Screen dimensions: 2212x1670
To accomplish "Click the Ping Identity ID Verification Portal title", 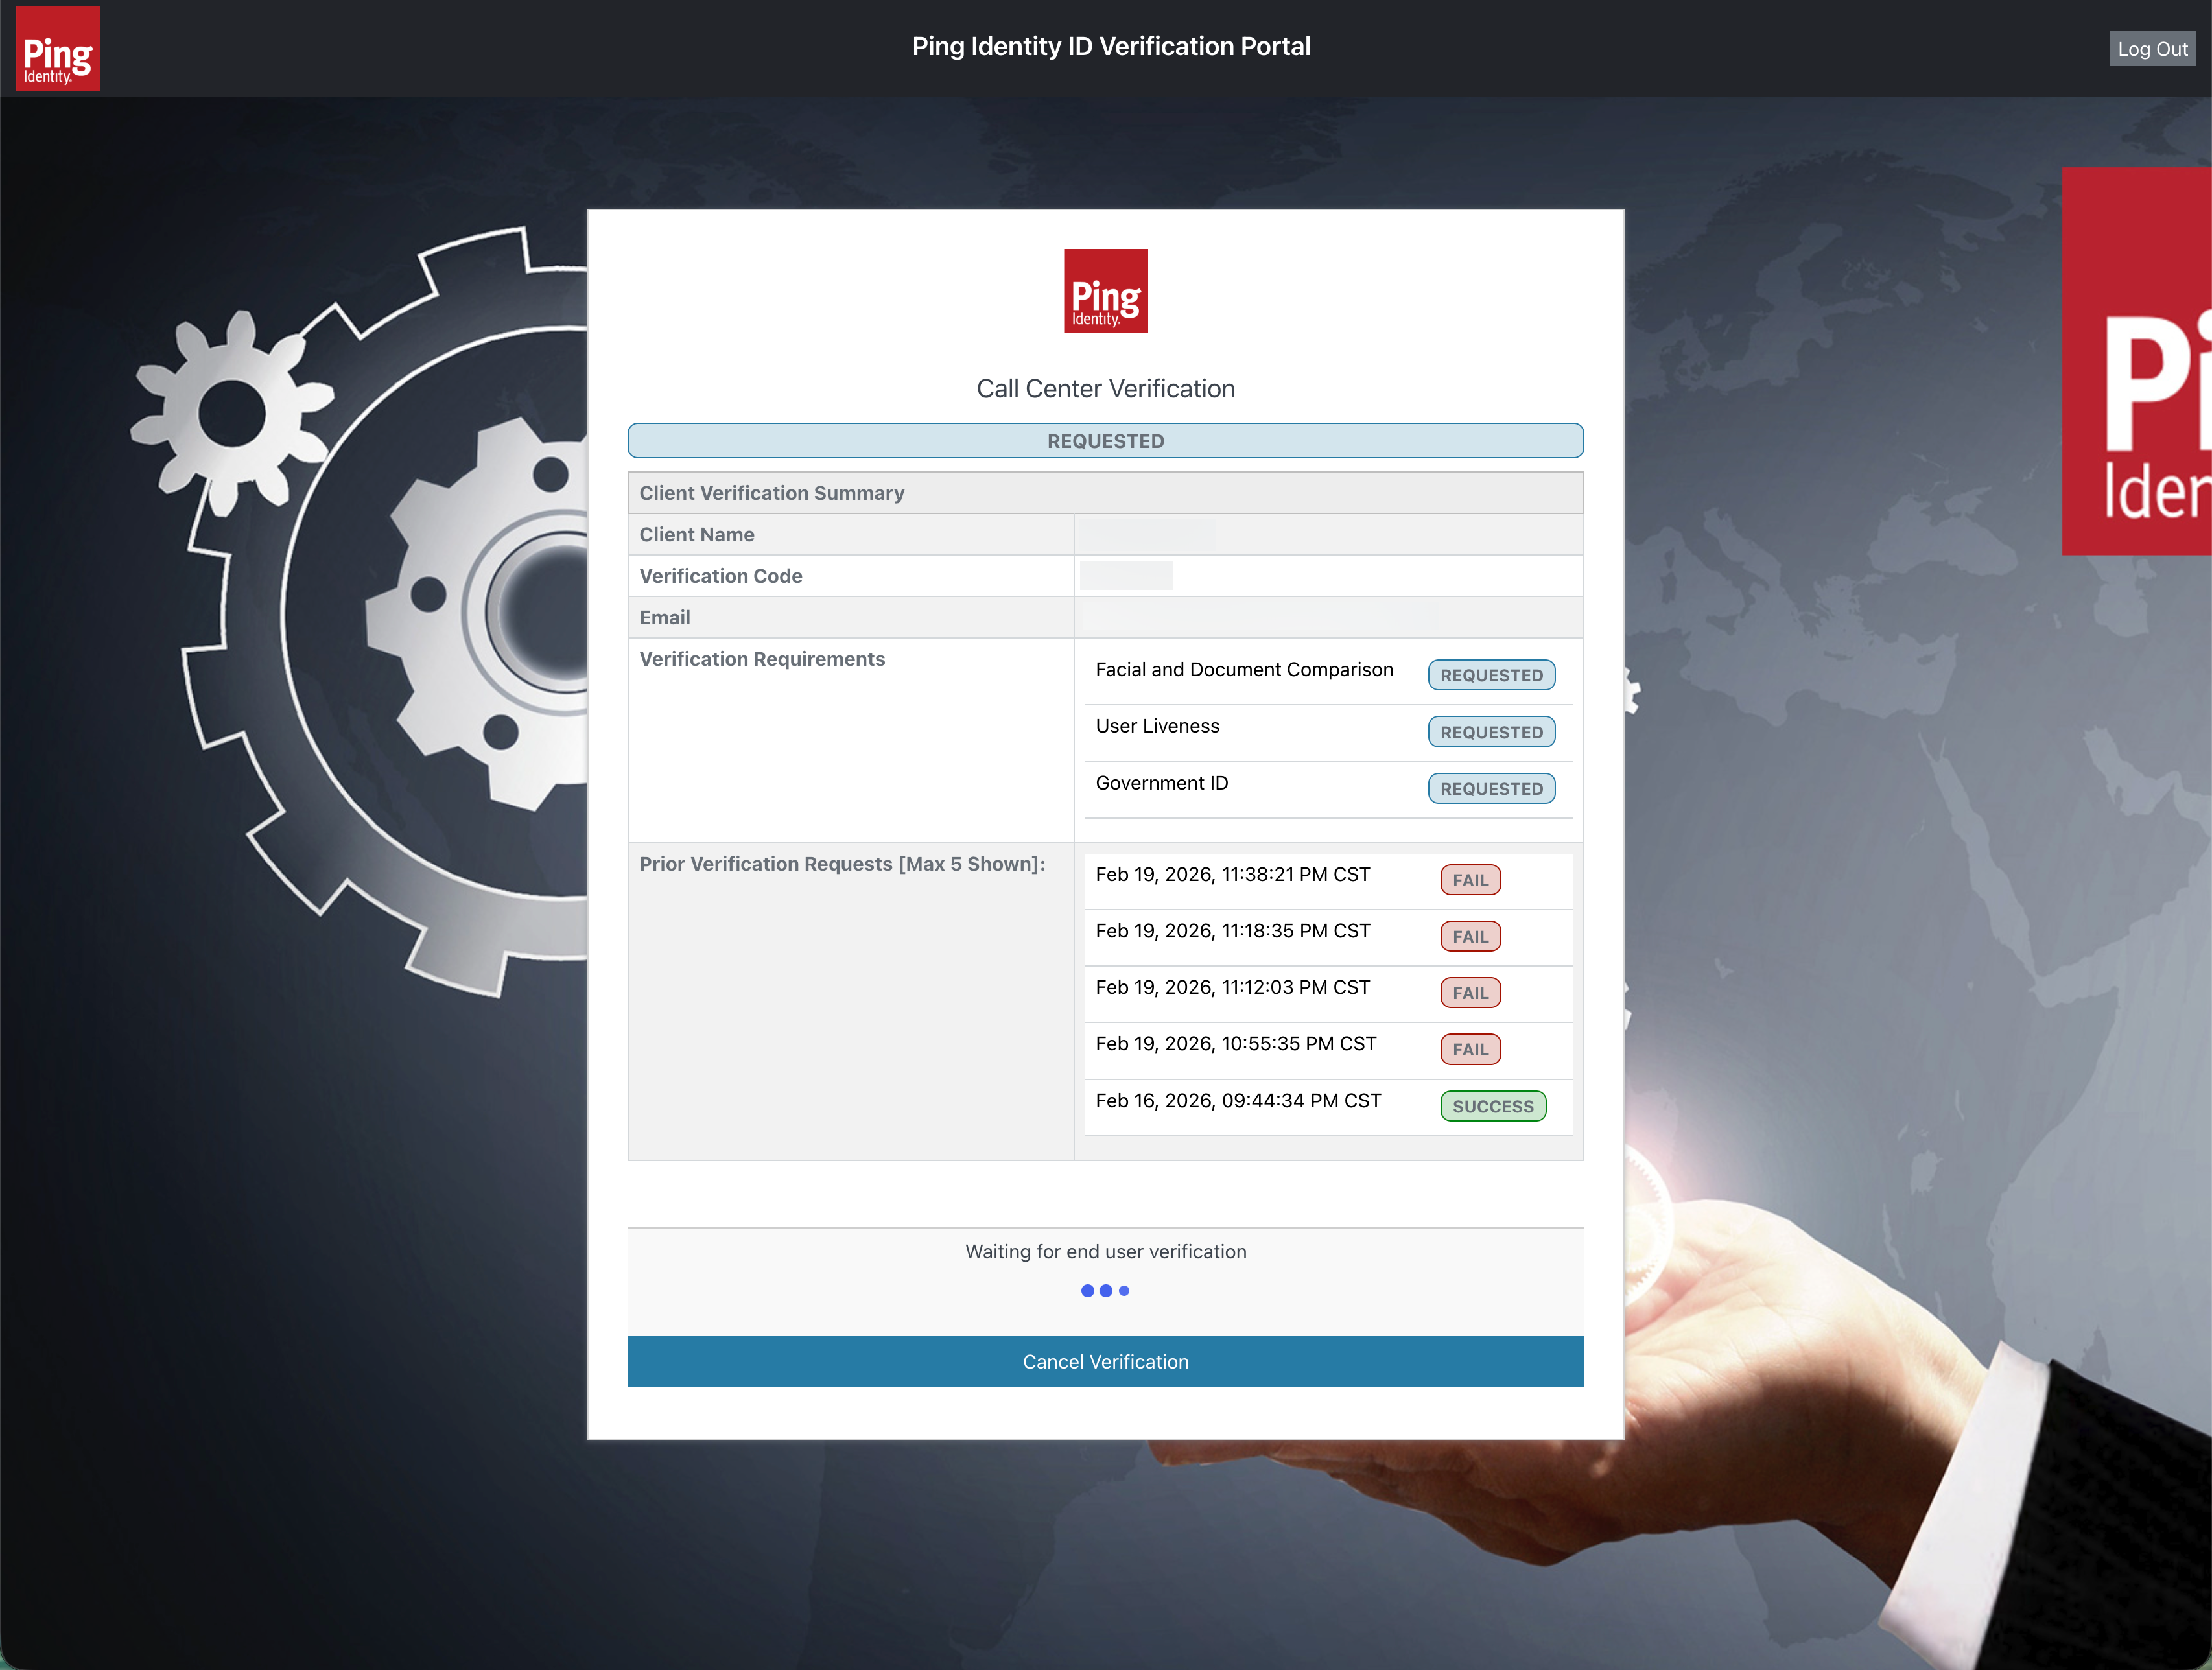I will point(1111,45).
